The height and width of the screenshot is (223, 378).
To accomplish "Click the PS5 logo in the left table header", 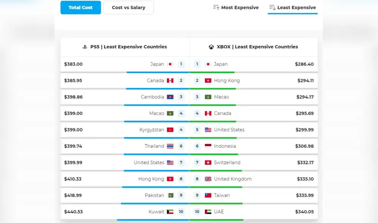I will [85, 46].
